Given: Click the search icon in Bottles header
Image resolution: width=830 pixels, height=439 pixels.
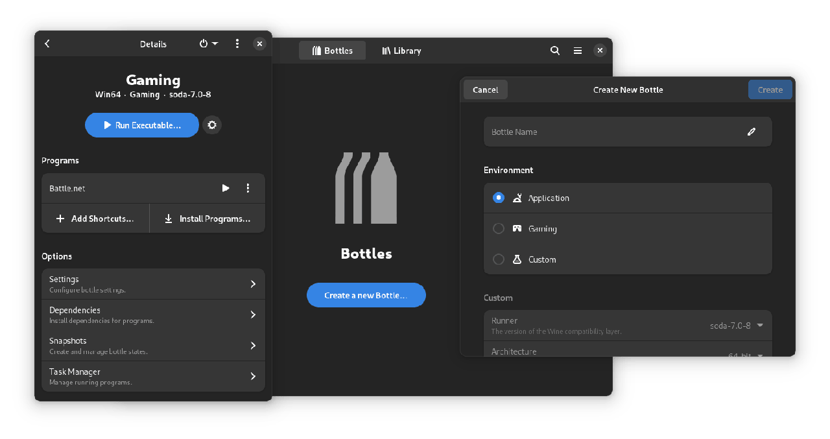Looking at the screenshot, I should (x=555, y=51).
